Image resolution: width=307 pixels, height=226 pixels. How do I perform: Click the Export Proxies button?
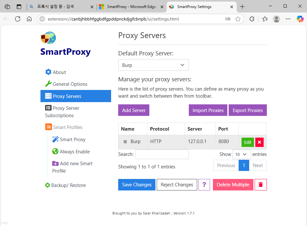point(248,110)
